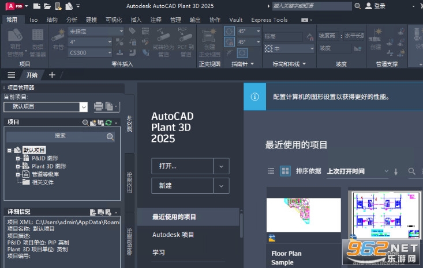Image resolution: width=423 pixels, height=268 pixels.
Task: Click the slope calculation icon beside 坡度 field
Action: [x=358, y=48]
